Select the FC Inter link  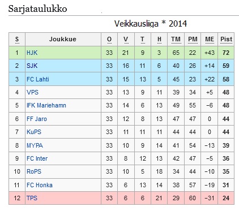[x=37, y=158]
